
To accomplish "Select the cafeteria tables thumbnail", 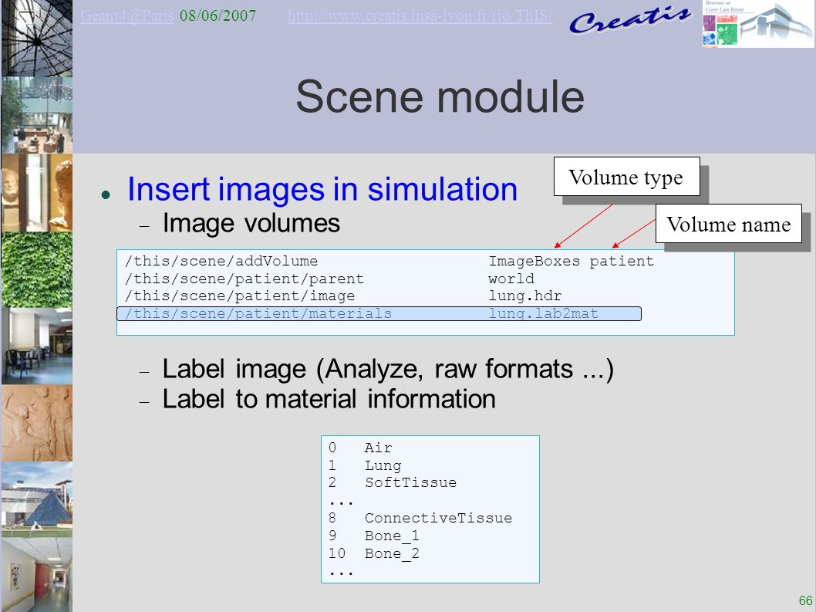I will click(36, 346).
